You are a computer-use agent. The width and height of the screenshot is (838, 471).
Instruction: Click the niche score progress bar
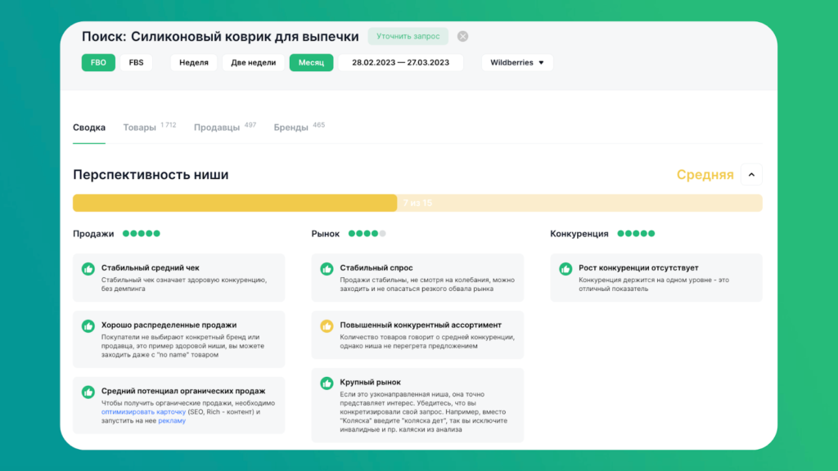[x=417, y=203]
